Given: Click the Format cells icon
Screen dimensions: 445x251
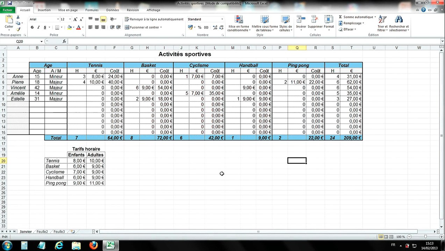Looking at the screenshot, I should [x=329, y=20].
